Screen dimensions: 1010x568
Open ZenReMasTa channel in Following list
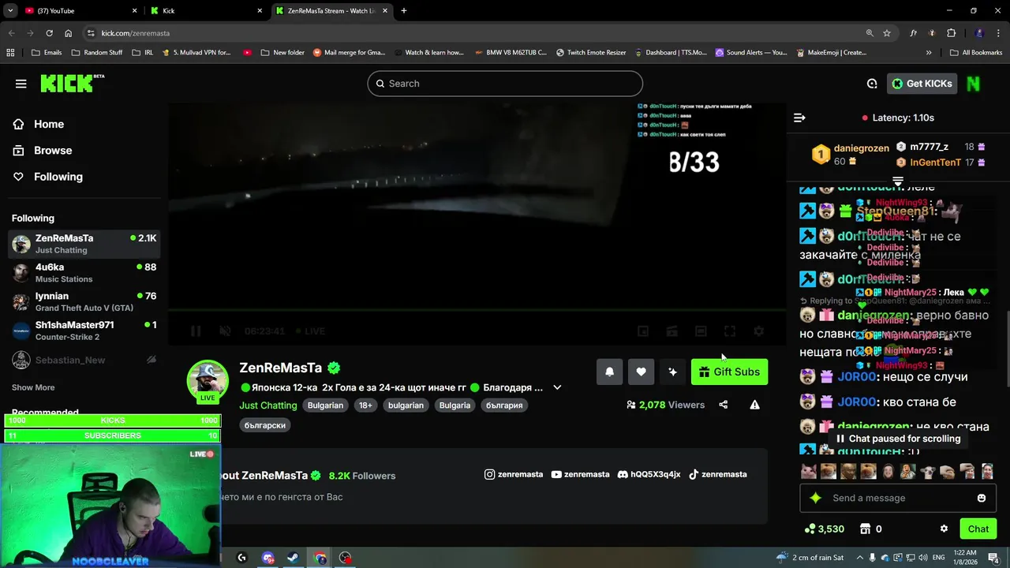point(84,244)
